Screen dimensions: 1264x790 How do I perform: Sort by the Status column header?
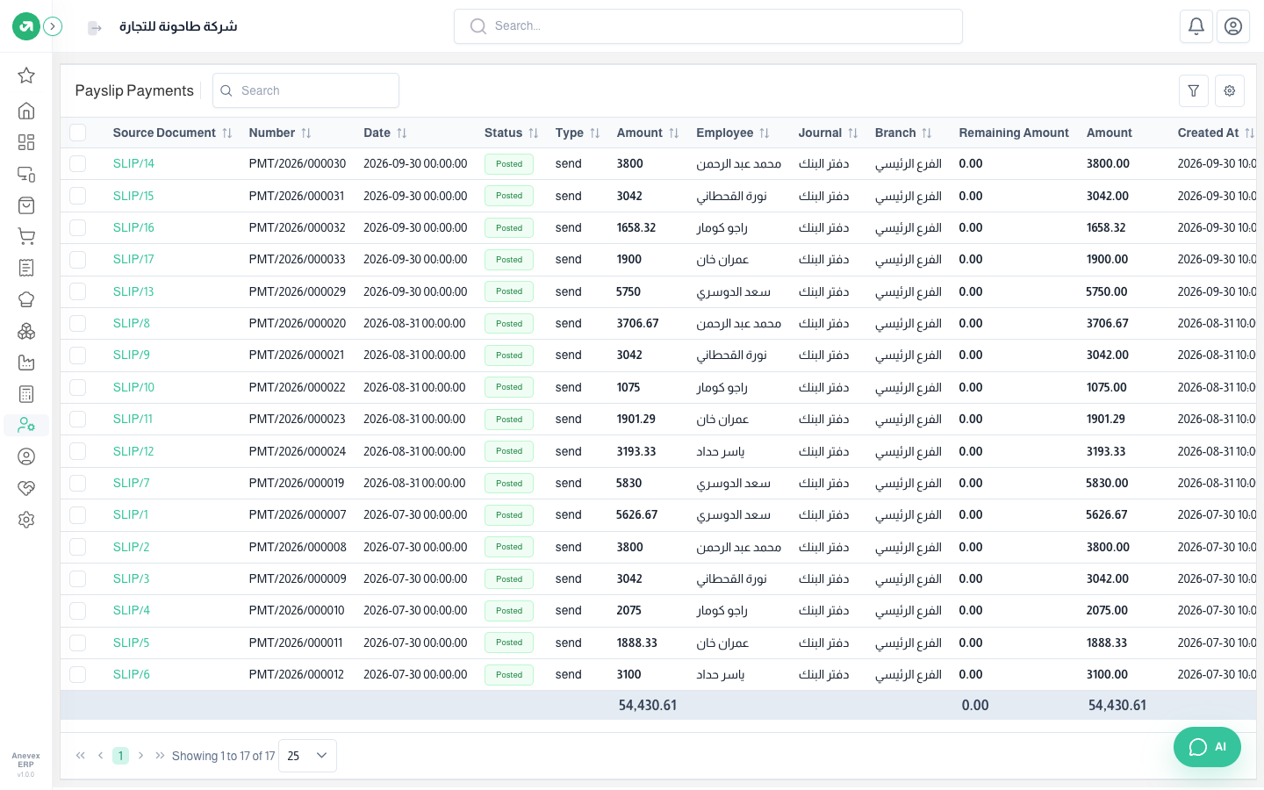[x=511, y=133]
